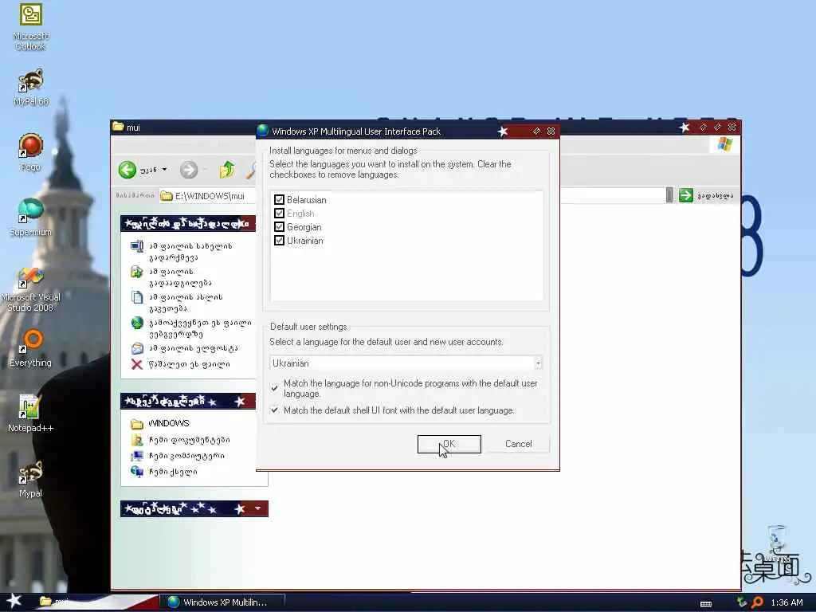Click the copy this file task icon
Image resolution: width=816 pixels, height=612 pixels.
[137, 297]
